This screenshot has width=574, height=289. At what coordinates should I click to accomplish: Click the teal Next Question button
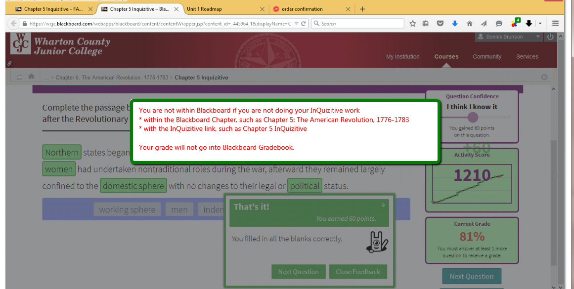tap(472, 277)
